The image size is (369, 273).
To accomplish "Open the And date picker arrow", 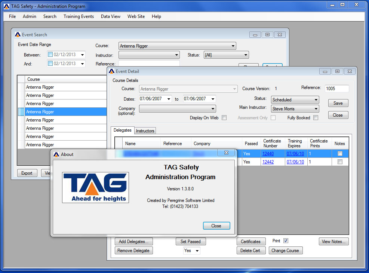I will (x=82, y=64).
